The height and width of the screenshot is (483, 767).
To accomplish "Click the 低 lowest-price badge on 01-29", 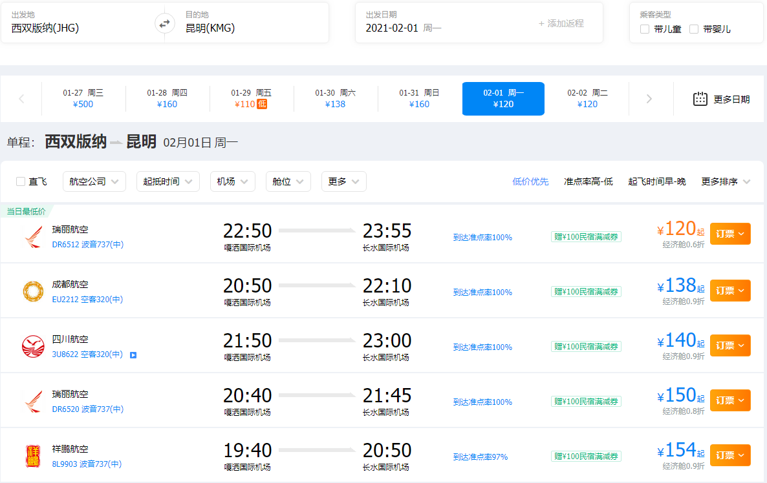I will (262, 104).
